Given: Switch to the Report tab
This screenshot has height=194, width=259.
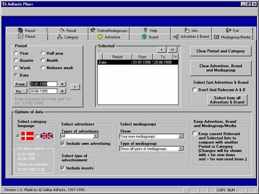Looking at the screenshot, I should tap(27, 30).
